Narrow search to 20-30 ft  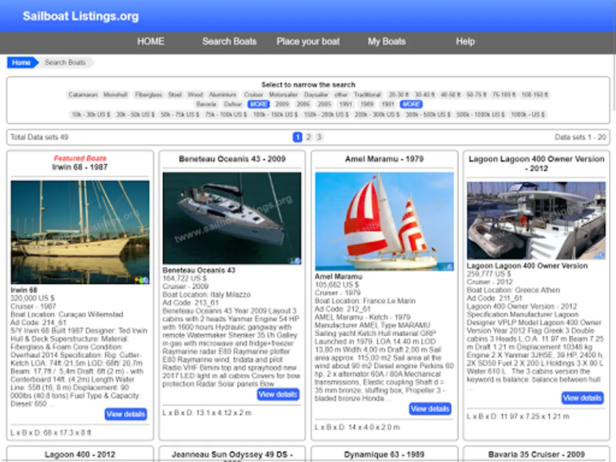pos(399,95)
